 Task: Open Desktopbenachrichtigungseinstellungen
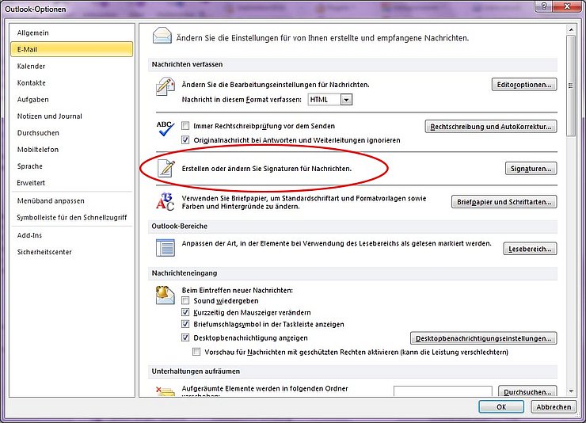click(484, 338)
